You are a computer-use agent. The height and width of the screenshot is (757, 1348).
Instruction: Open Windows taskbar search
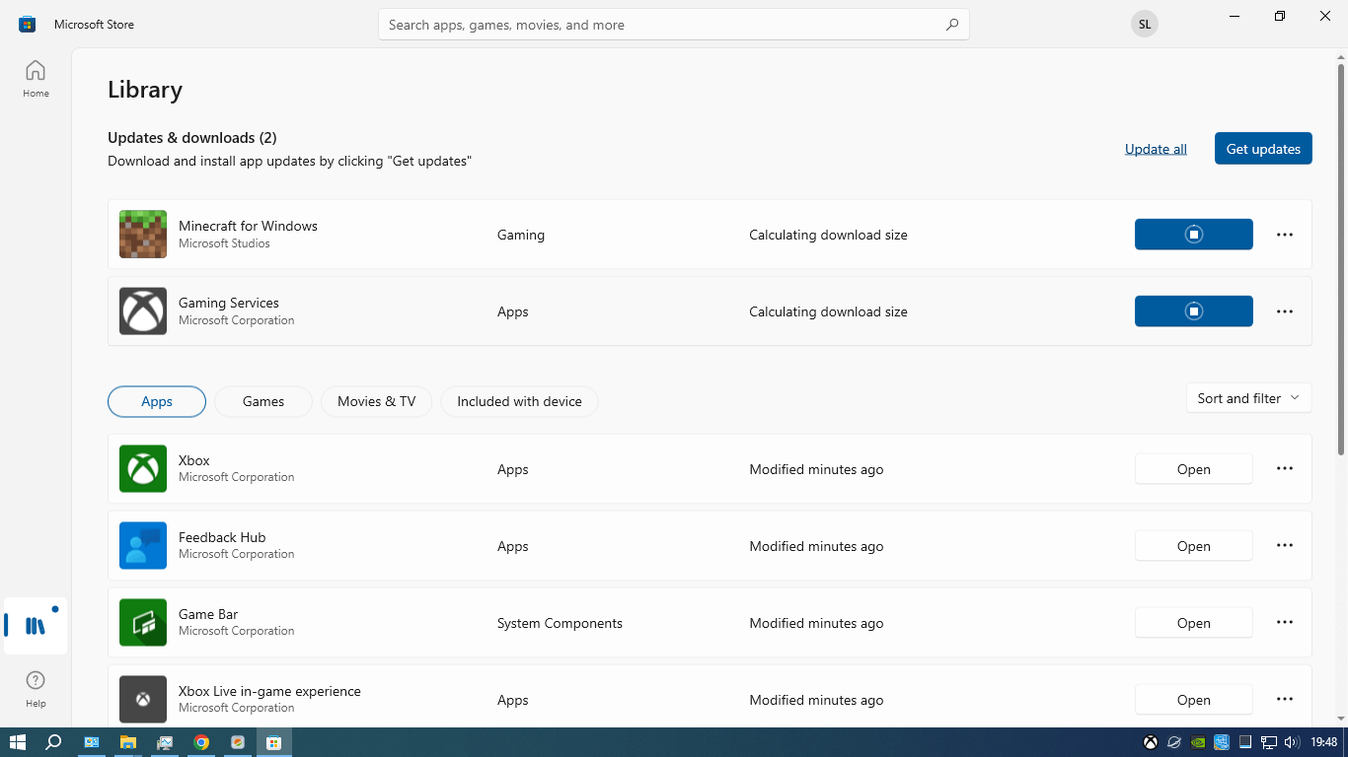(x=54, y=742)
